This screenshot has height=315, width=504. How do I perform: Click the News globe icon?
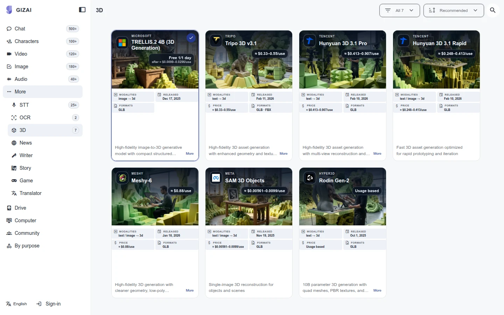(14, 143)
